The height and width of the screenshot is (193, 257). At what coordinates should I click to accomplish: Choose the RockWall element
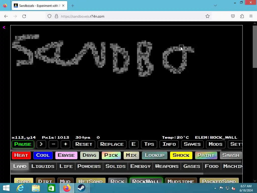[146, 180]
